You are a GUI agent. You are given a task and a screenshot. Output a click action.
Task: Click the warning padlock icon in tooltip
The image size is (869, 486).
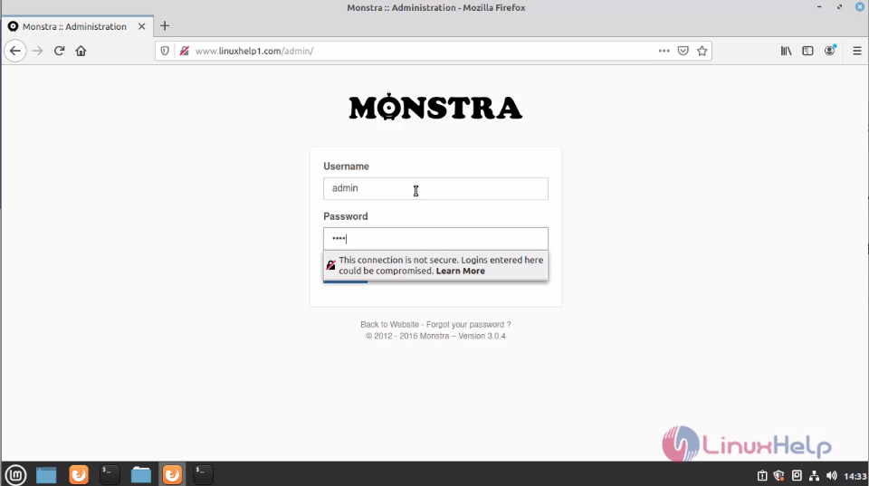(331, 265)
